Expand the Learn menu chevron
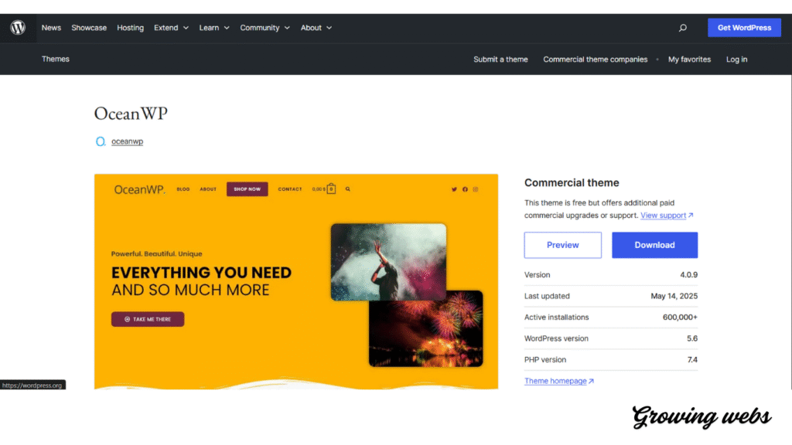 (x=226, y=27)
